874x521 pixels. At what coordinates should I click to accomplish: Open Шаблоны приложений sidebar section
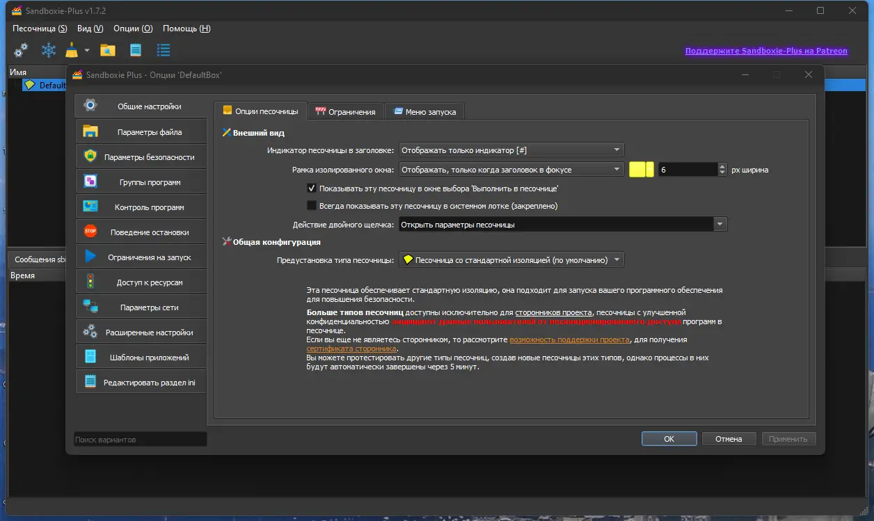(x=141, y=358)
